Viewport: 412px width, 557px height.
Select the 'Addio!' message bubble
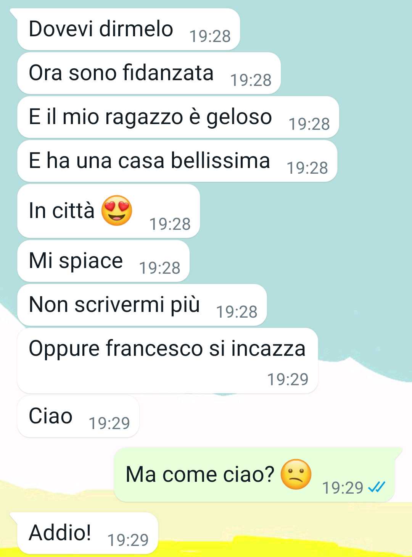pos(88,533)
